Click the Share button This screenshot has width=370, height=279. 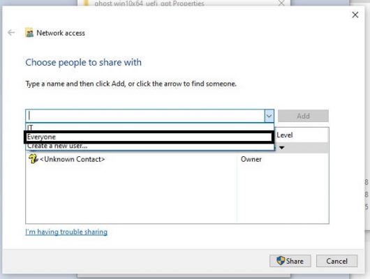(x=290, y=261)
